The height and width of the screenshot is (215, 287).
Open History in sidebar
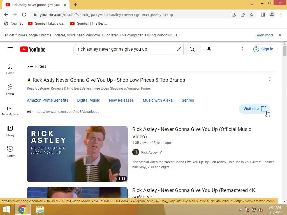[x=10, y=152]
